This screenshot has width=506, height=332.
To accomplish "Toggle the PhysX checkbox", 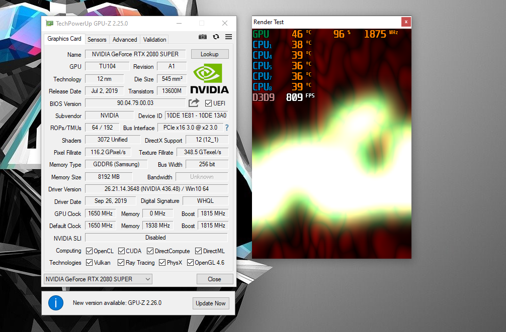I will [162, 262].
